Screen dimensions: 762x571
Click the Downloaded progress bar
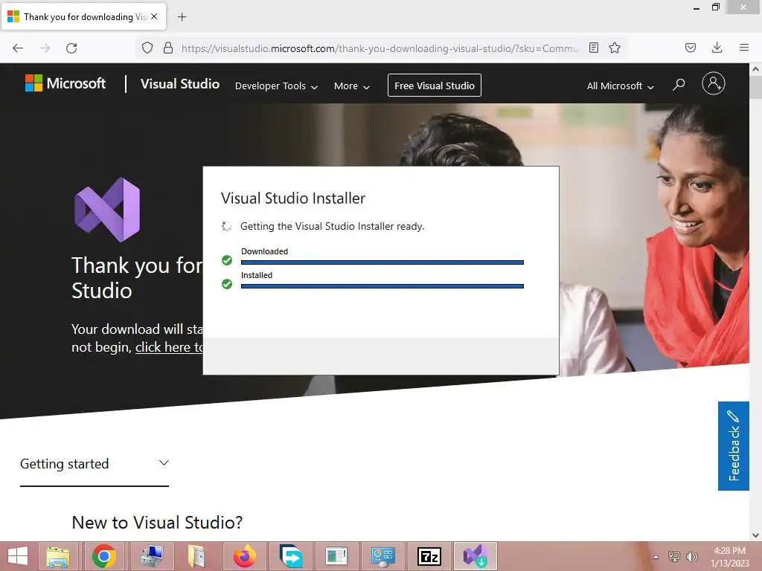[x=382, y=262]
